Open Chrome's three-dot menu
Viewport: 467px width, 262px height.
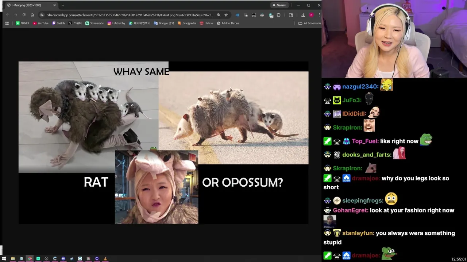319,15
